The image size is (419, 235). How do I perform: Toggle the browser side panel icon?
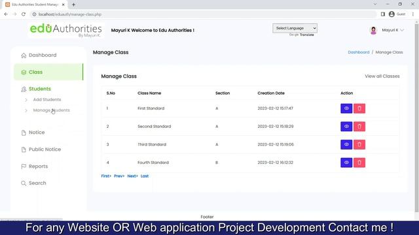382,14
